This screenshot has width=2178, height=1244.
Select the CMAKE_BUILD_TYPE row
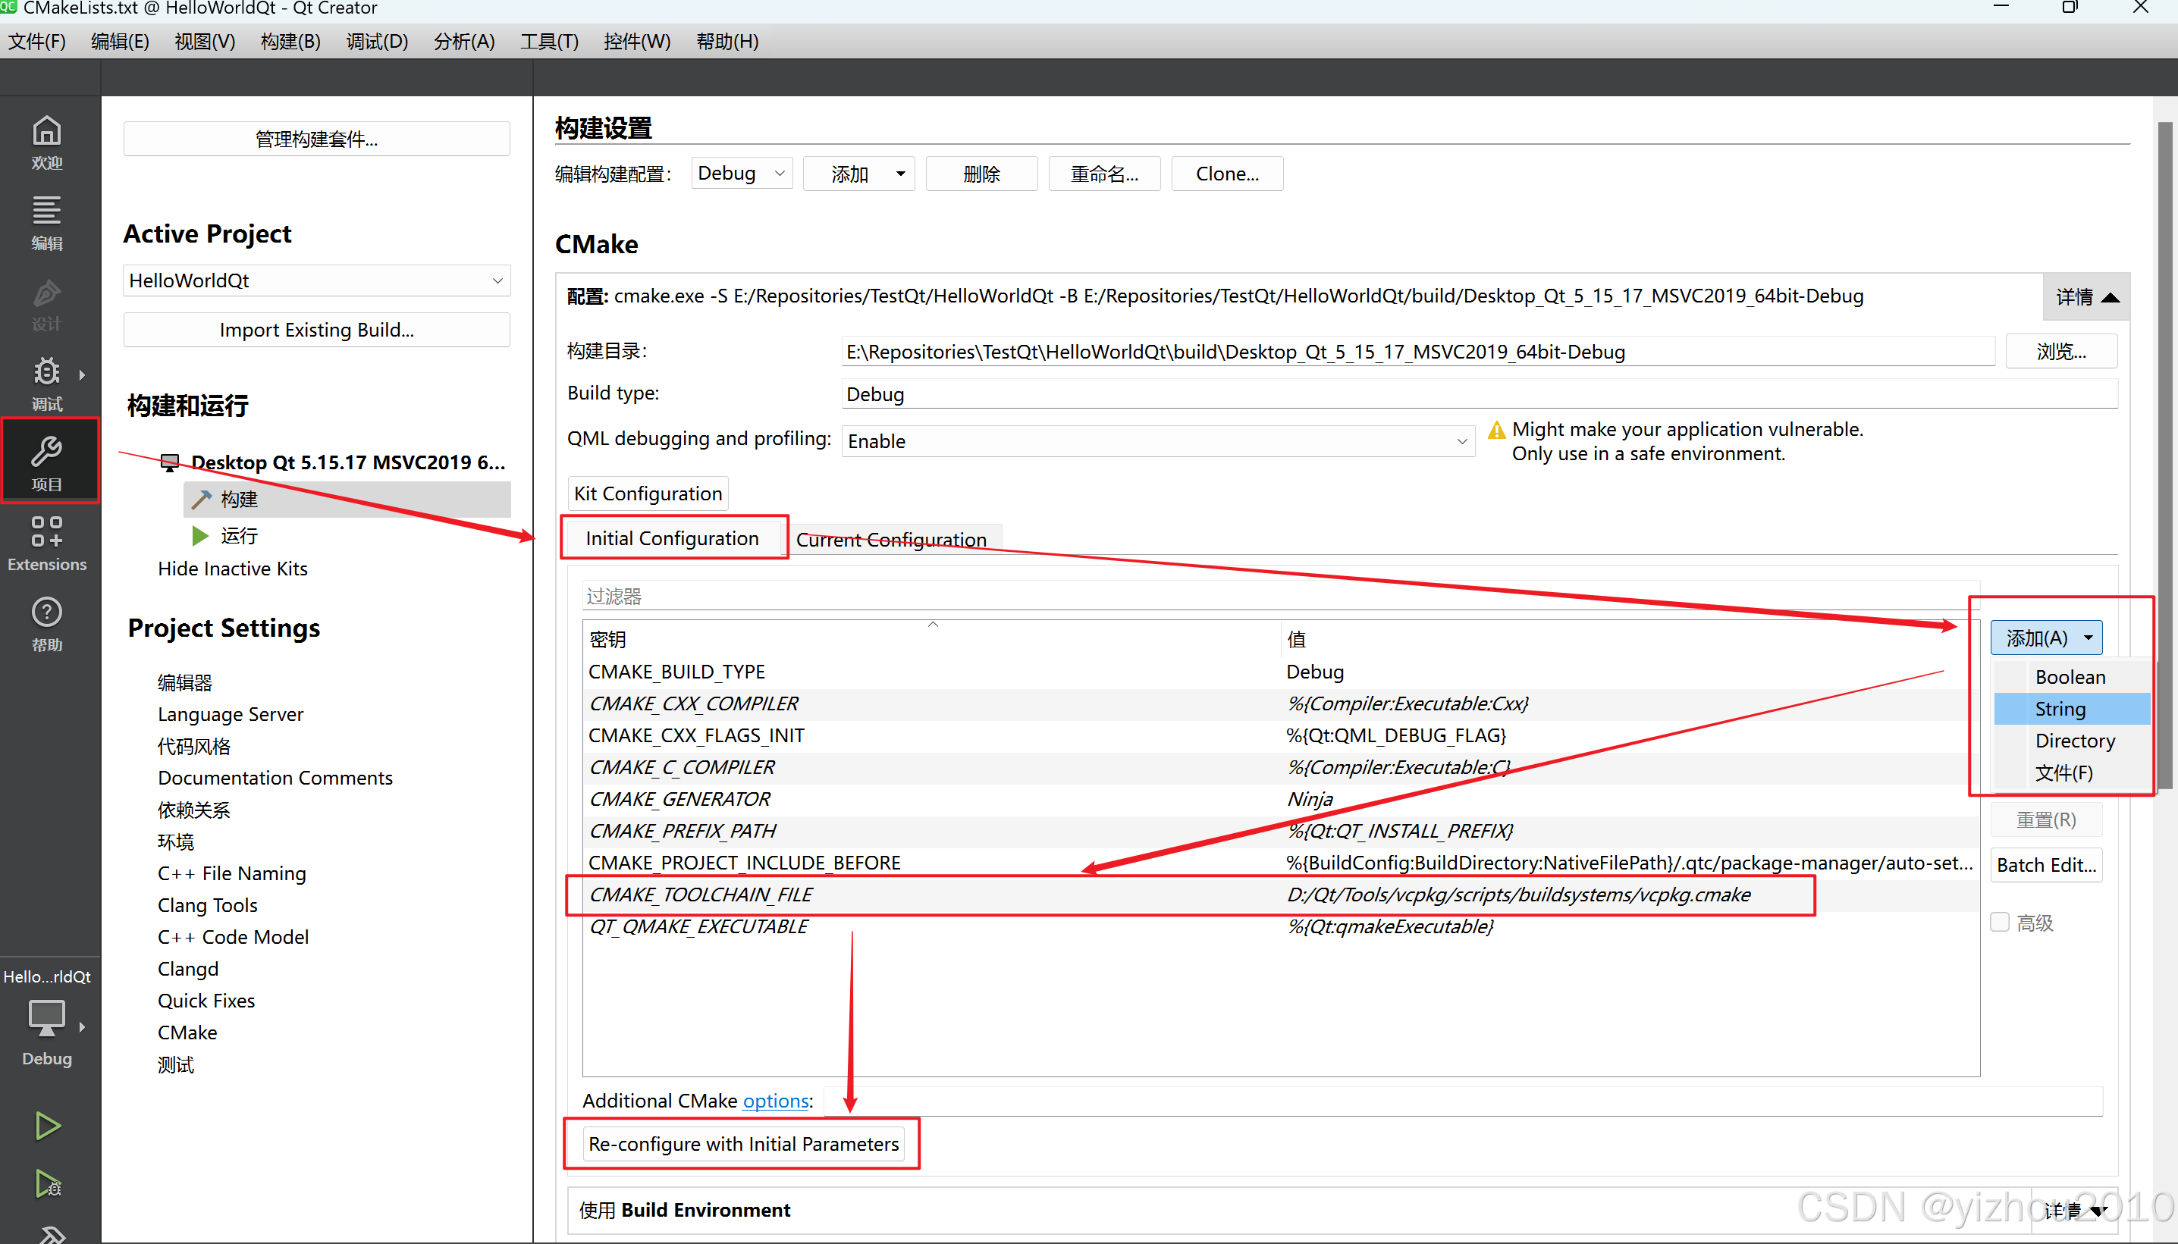point(1280,672)
